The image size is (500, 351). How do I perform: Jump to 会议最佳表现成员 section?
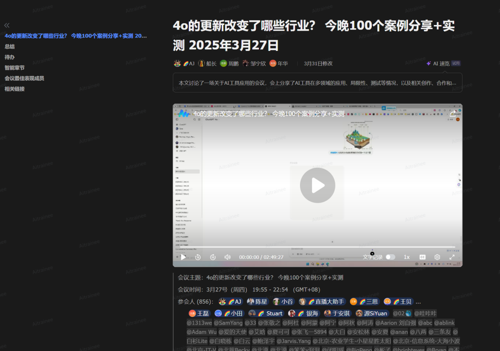point(24,78)
